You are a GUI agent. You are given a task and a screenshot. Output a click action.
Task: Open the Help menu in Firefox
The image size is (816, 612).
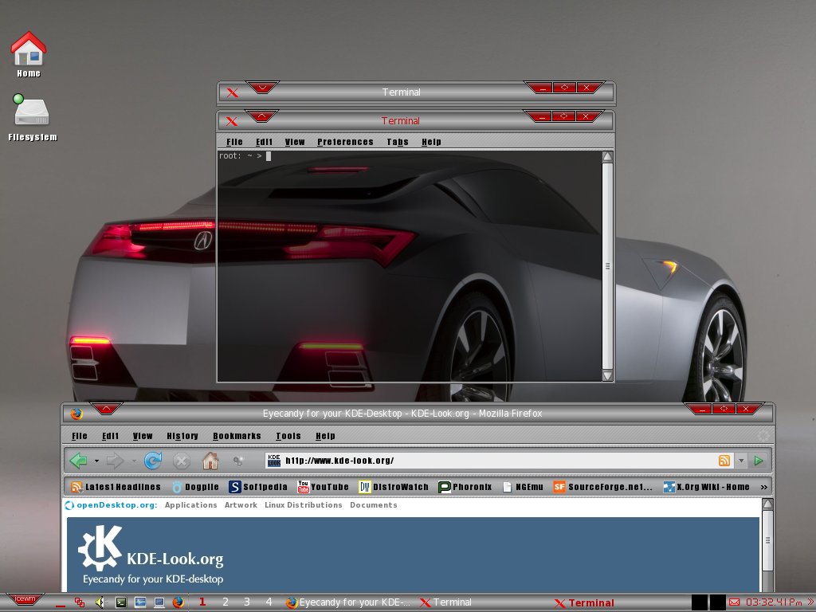tap(325, 436)
